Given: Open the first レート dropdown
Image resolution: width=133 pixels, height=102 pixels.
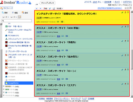Looking at the screenshot, I should [x=6, y=17].
